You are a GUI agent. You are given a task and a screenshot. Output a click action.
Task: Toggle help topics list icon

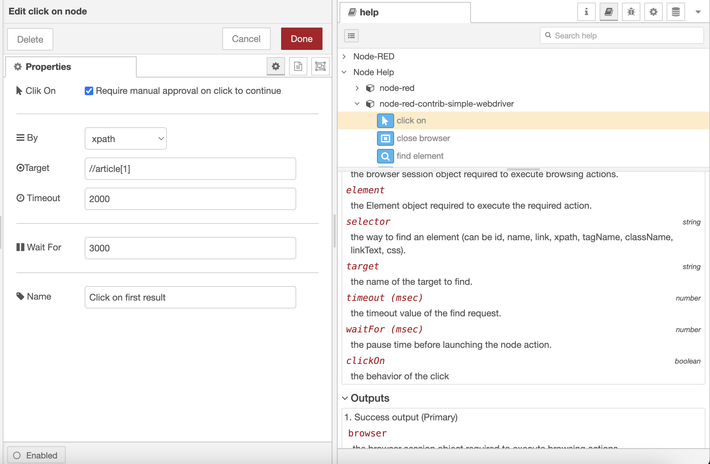[x=351, y=36]
